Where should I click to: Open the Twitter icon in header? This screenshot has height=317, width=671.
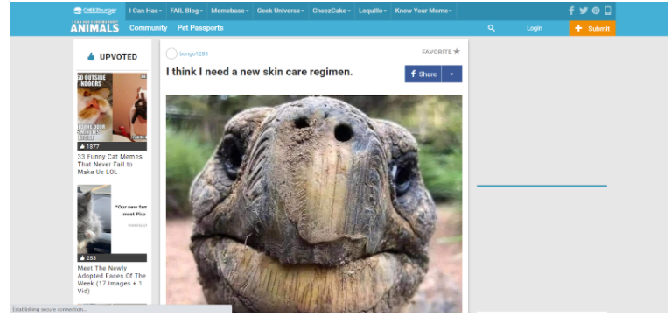click(x=584, y=11)
